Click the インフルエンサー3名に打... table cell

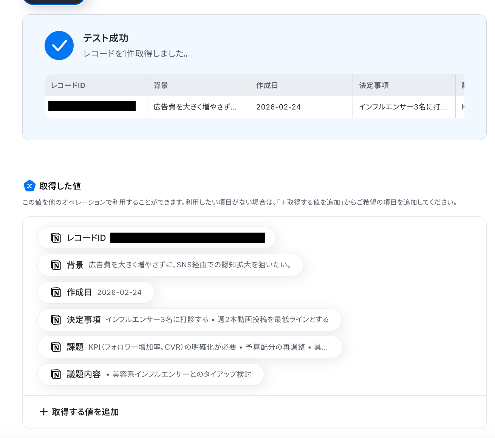404,107
